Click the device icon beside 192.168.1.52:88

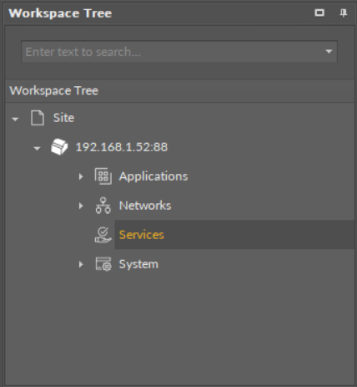pos(59,147)
